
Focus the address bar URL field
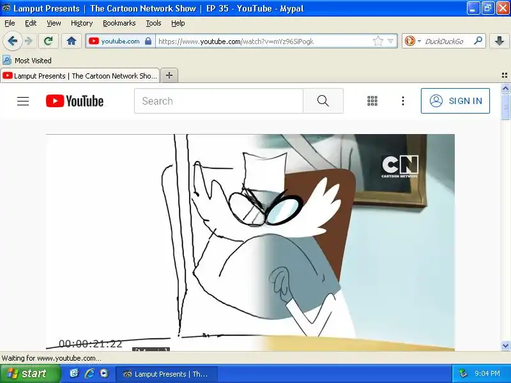[264, 41]
